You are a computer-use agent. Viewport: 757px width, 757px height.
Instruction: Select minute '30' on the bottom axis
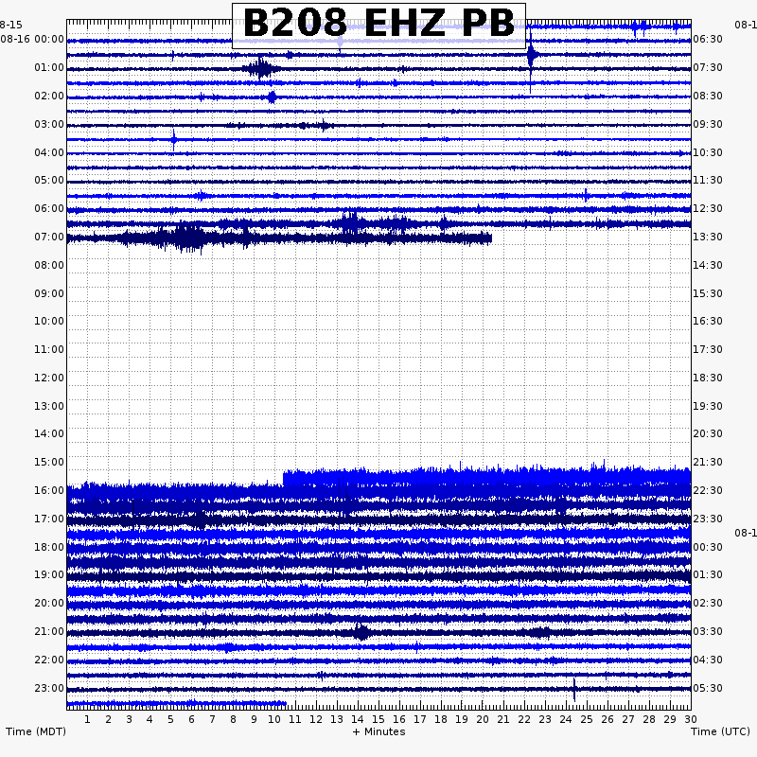[x=691, y=720]
